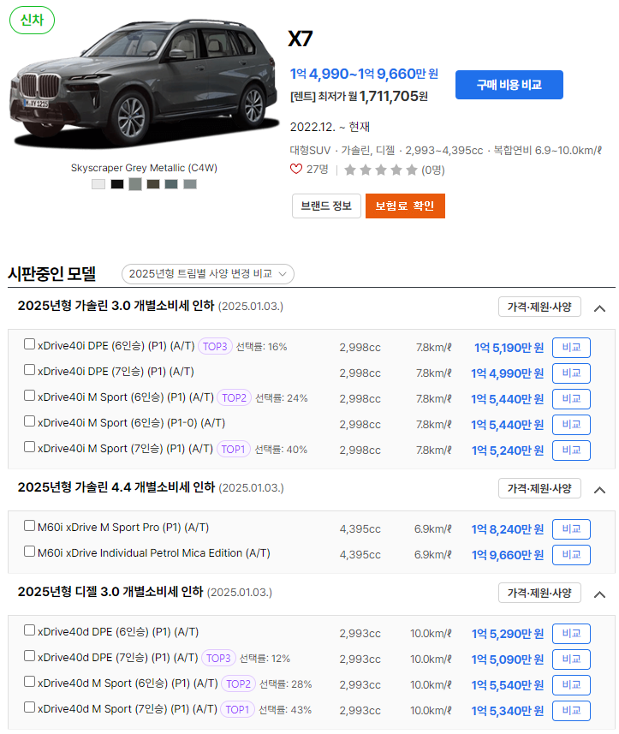Screen dimensions: 619x734
Task: Click 비교 for xDrive40i M Sport 7인승
Action: [571, 451]
